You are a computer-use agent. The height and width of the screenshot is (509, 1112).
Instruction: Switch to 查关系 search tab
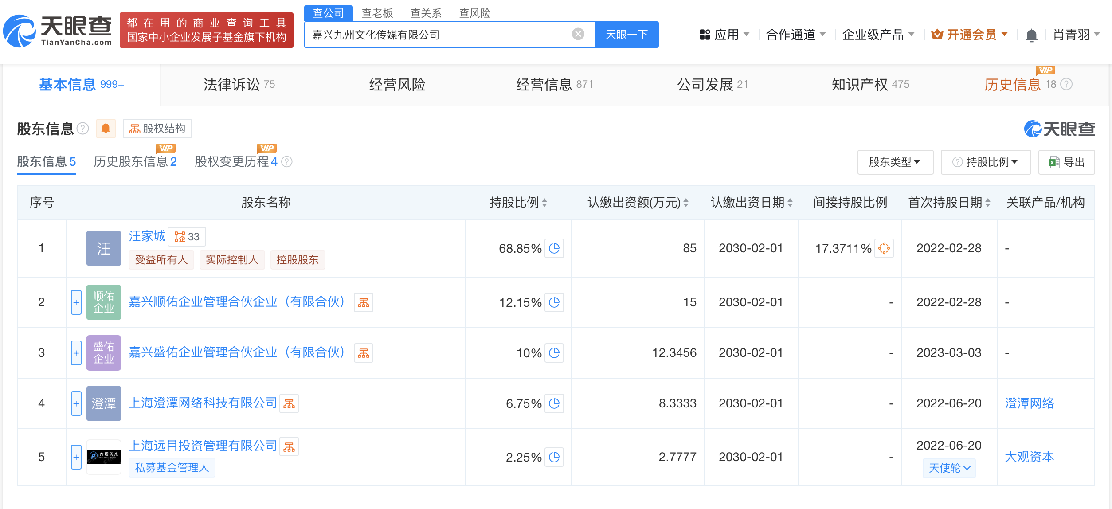426,13
